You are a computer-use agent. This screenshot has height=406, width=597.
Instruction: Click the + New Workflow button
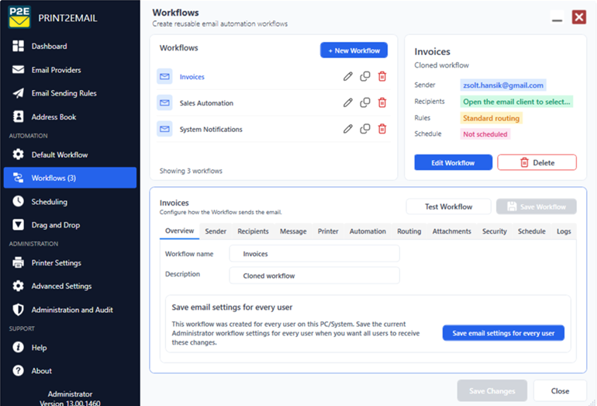(x=354, y=50)
